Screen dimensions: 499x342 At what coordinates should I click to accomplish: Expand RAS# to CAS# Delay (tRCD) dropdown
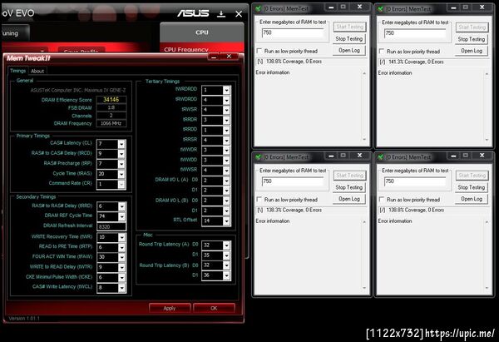[121, 154]
